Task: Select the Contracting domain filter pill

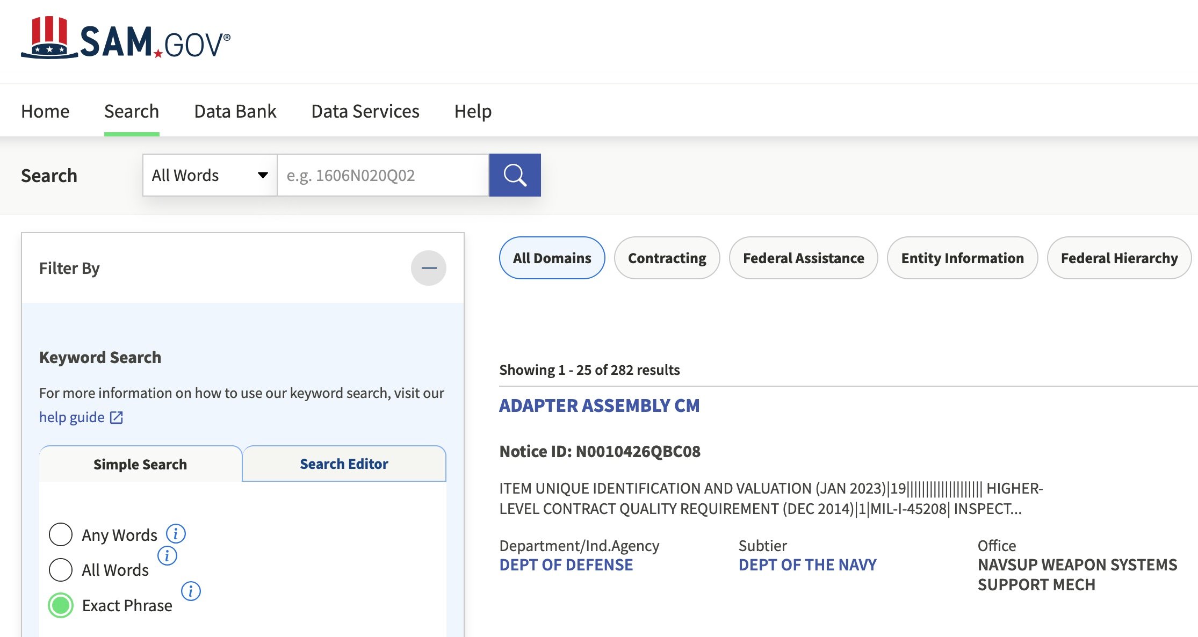Action: click(x=667, y=258)
